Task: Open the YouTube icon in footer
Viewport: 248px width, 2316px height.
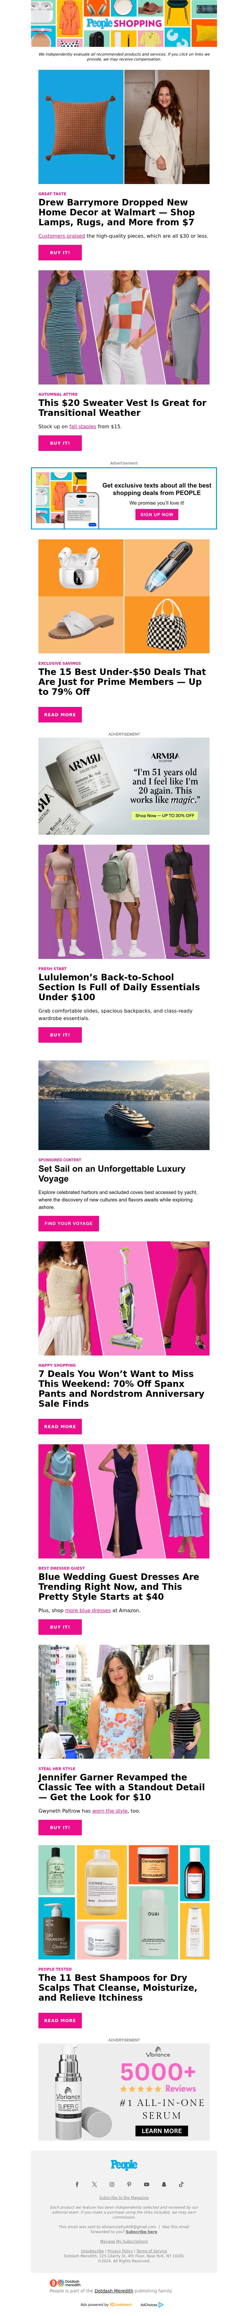Action: (146, 2185)
